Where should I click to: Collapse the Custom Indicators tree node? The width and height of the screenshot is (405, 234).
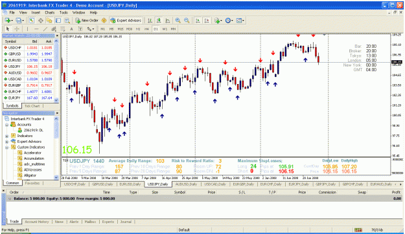7,147
